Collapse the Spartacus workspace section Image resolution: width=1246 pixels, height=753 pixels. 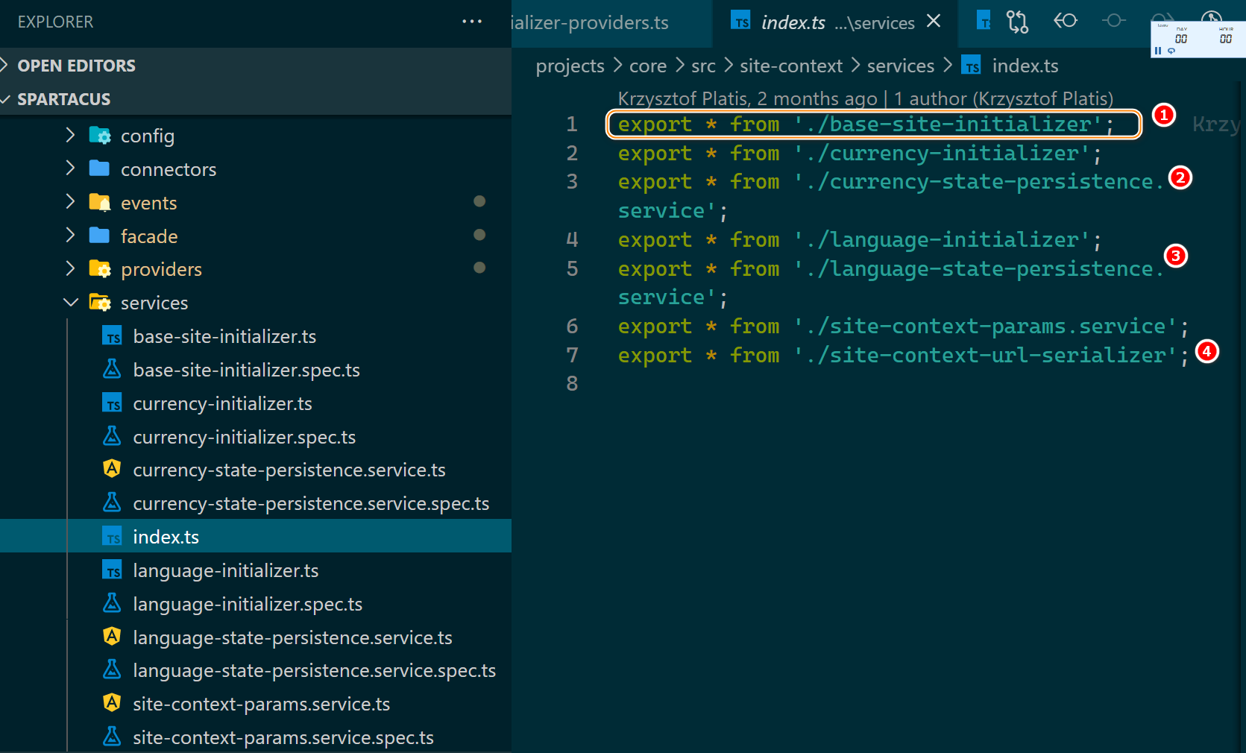click(x=256, y=99)
